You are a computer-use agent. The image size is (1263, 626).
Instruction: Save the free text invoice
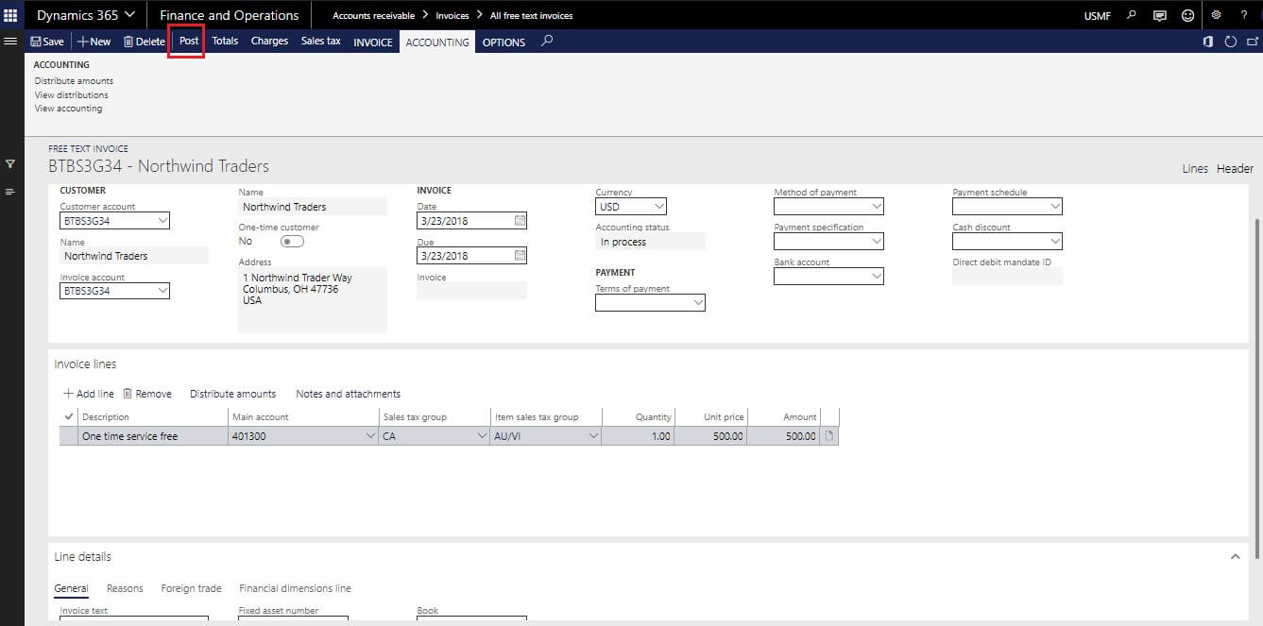(x=47, y=42)
